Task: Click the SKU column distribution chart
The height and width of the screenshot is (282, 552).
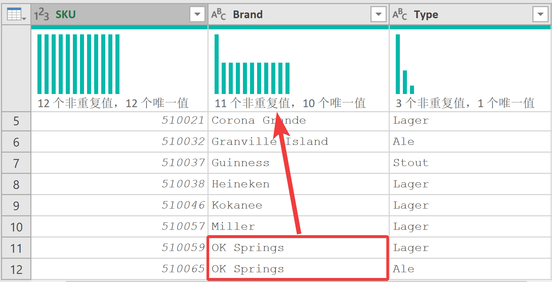Action: [x=78, y=64]
